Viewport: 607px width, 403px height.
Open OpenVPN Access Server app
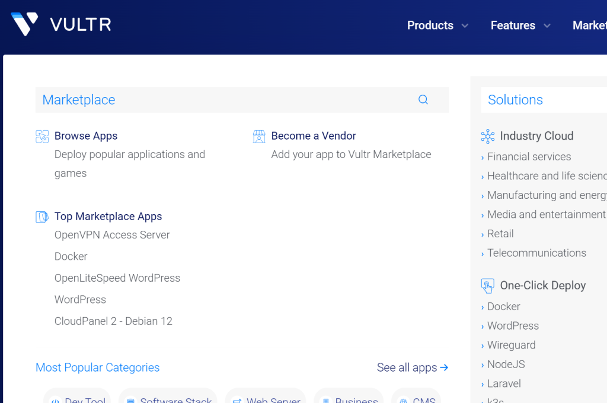pyautogui.click(x=112, y=235)
